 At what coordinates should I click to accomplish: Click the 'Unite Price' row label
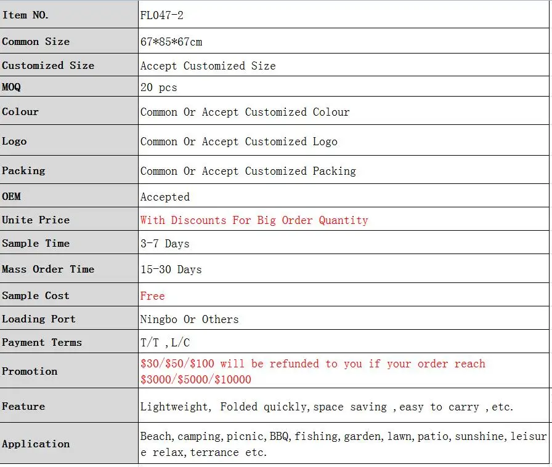coord(36,220)
